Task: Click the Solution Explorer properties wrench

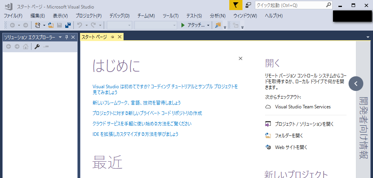Action: 37,47
